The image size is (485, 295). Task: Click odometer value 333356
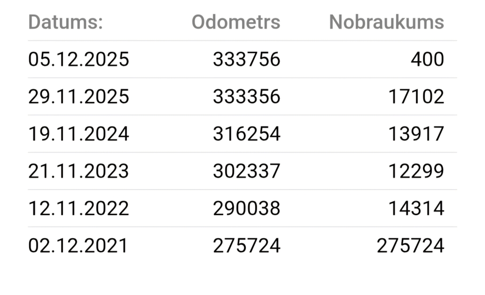click(246, 97)
